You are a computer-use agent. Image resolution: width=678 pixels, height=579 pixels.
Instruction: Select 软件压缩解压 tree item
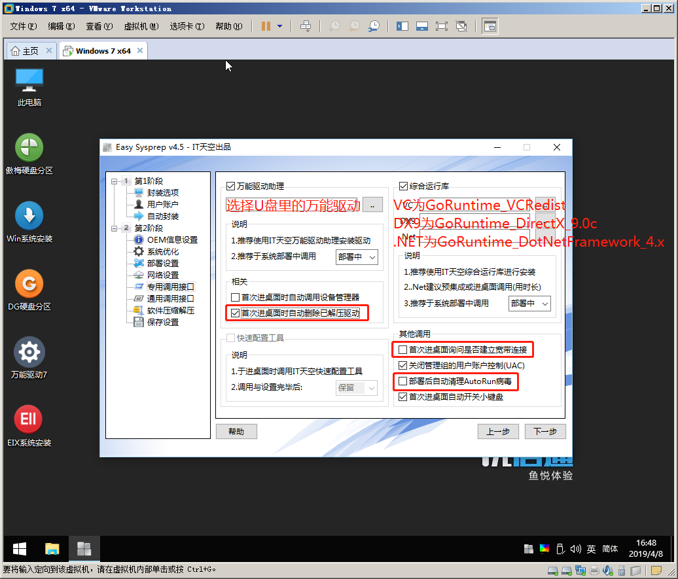coord(170,311)
